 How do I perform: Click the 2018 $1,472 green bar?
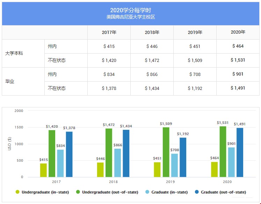tap(109, 153)
